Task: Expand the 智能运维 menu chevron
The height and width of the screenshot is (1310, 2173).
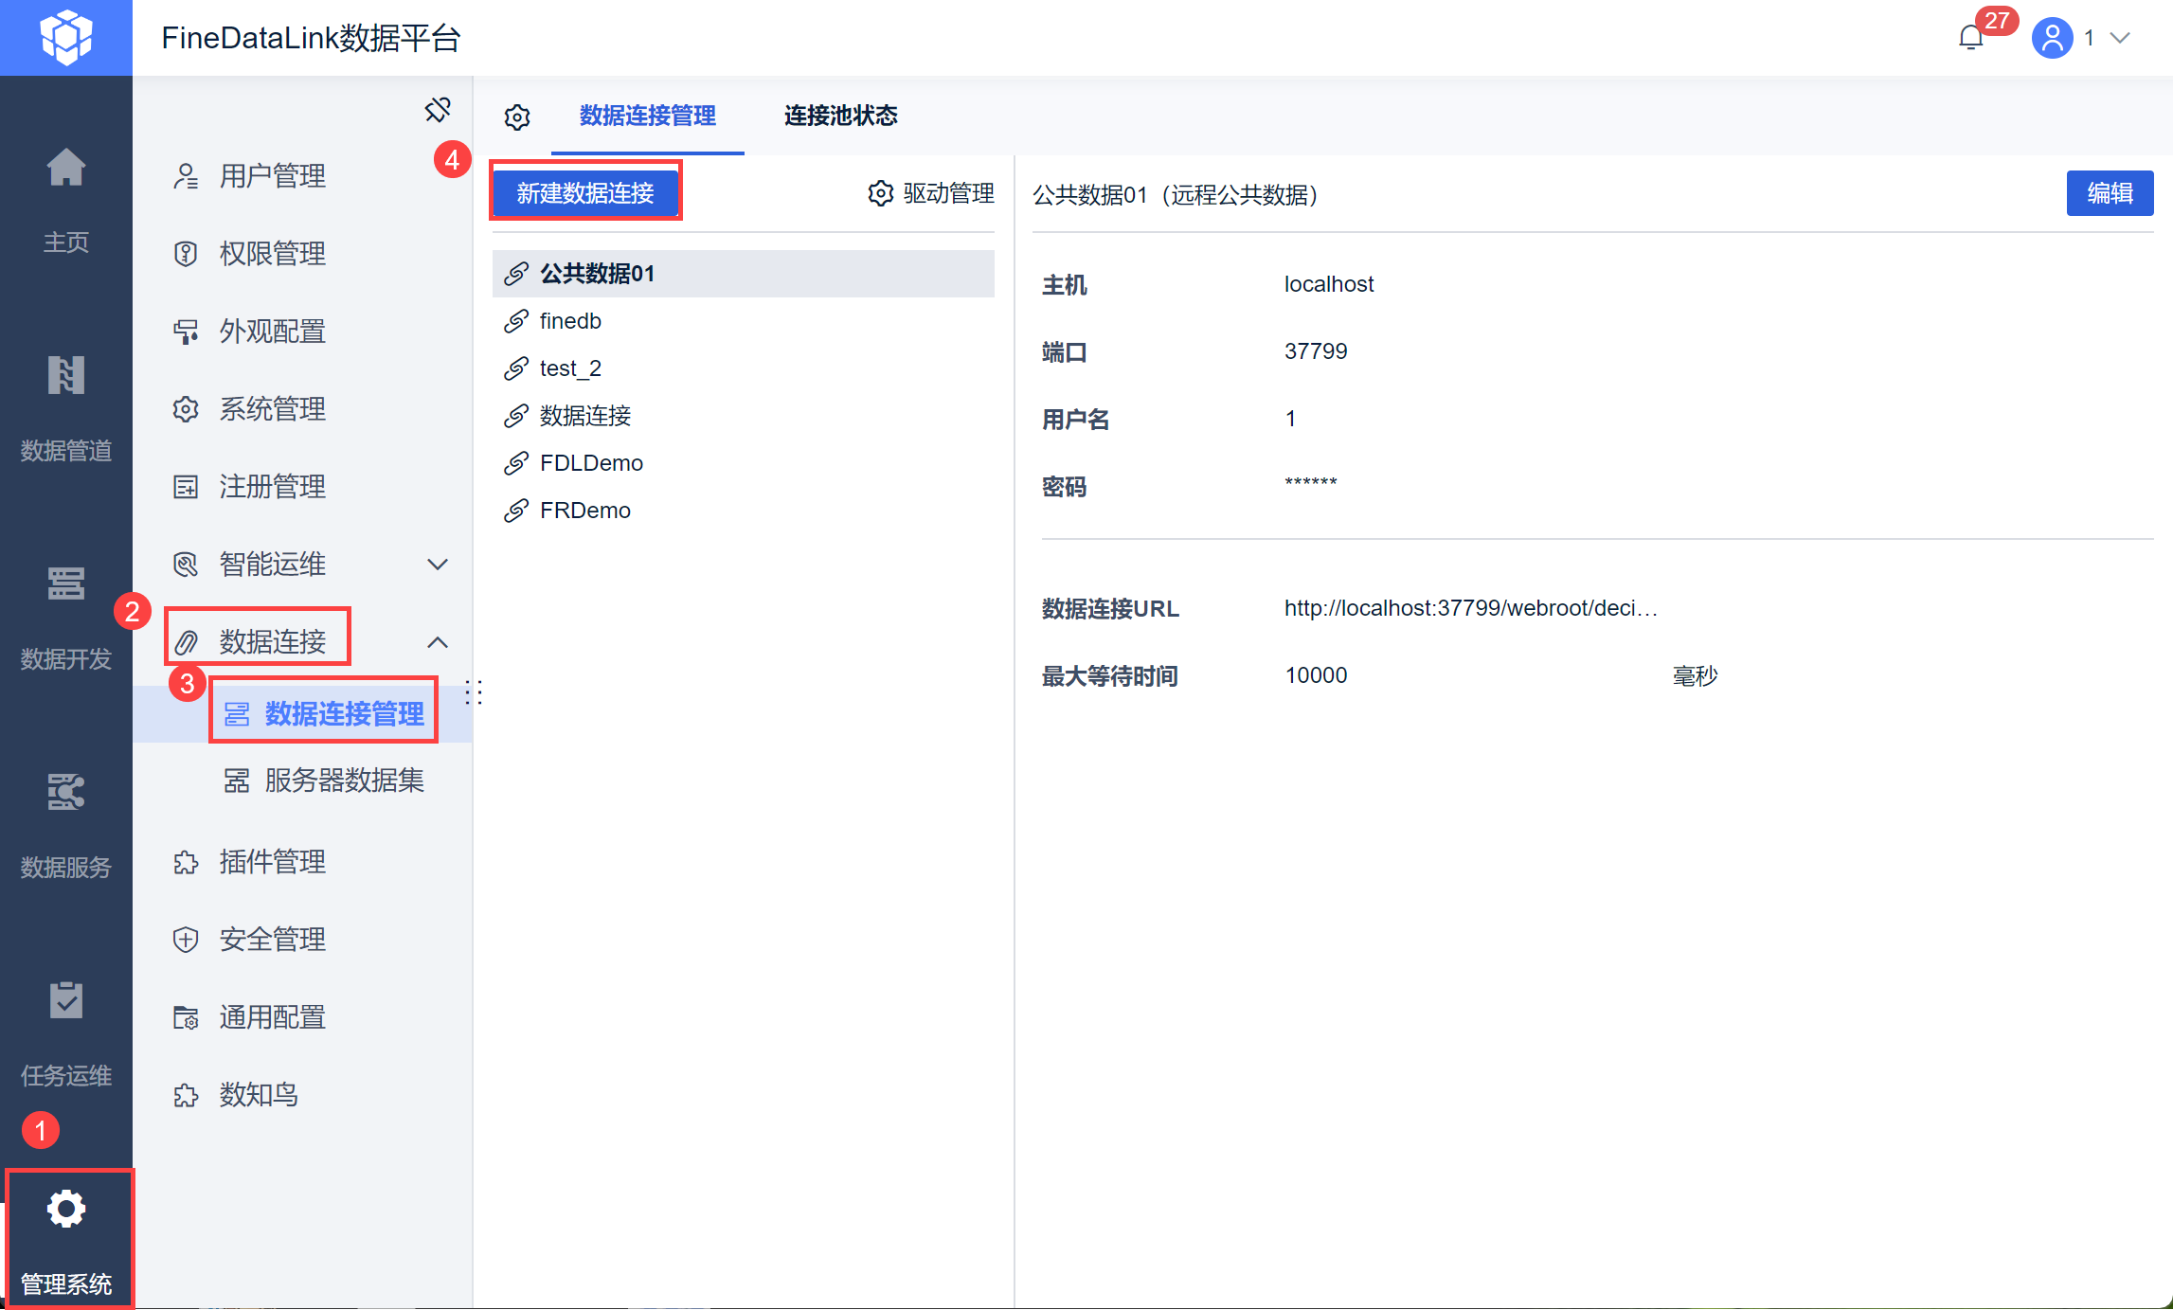Action: 438,565
